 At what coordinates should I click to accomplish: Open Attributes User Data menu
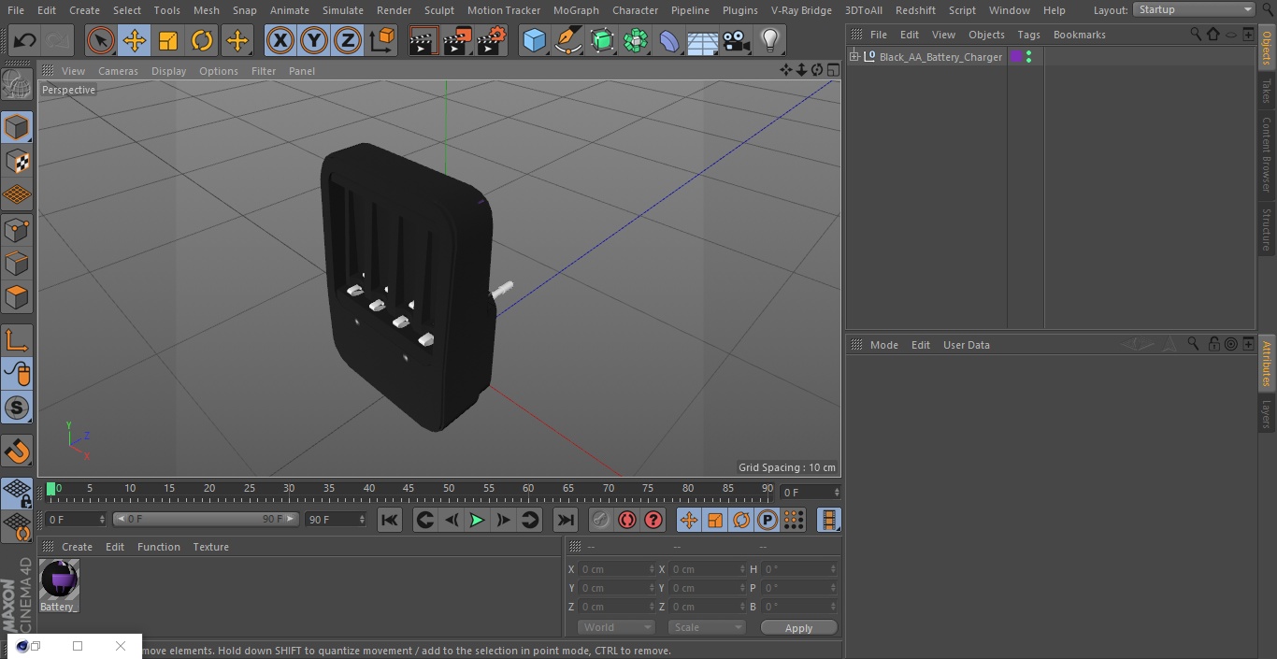pyautogui.click(x=966, y=345)
